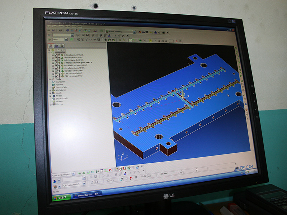Toggle checkbox for Odobadjanje_fi6r0.2ok toolpath
This screenshot has width=287, height=215.
[x=56, y=55]
